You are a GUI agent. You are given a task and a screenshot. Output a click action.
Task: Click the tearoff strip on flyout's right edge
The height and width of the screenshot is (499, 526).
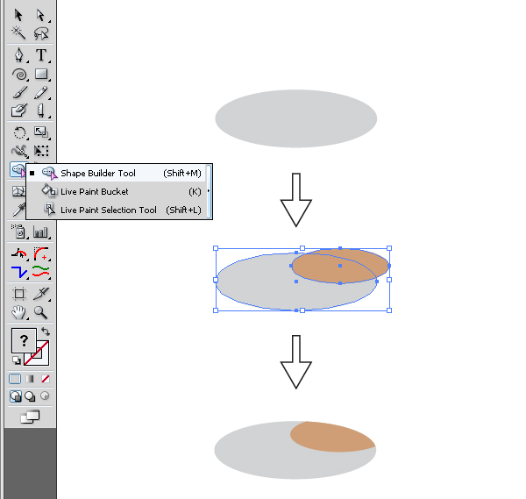click(x=209, y=191)
